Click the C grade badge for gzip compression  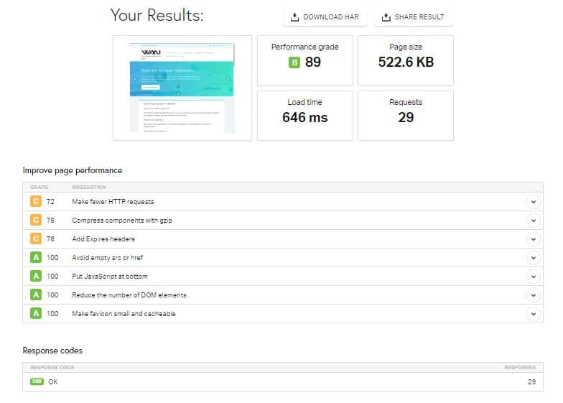point(36,220)
